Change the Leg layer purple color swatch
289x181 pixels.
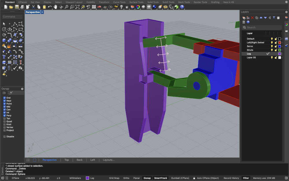point(279,54)
